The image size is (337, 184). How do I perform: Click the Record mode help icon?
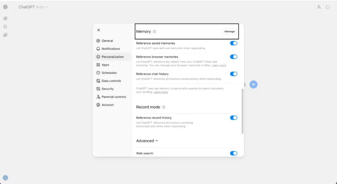(164, 107)
